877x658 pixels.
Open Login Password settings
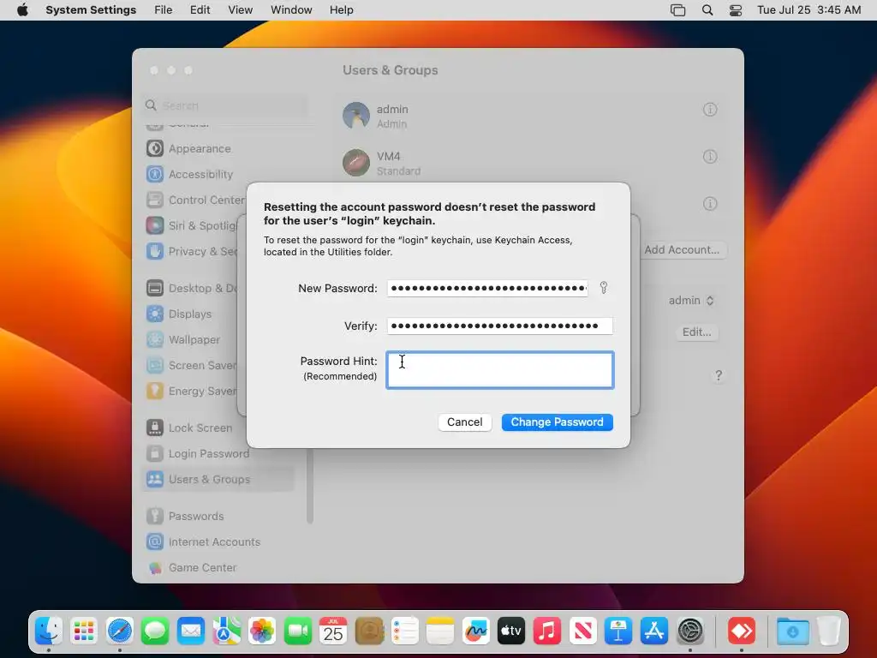click(x=198, y=454)
